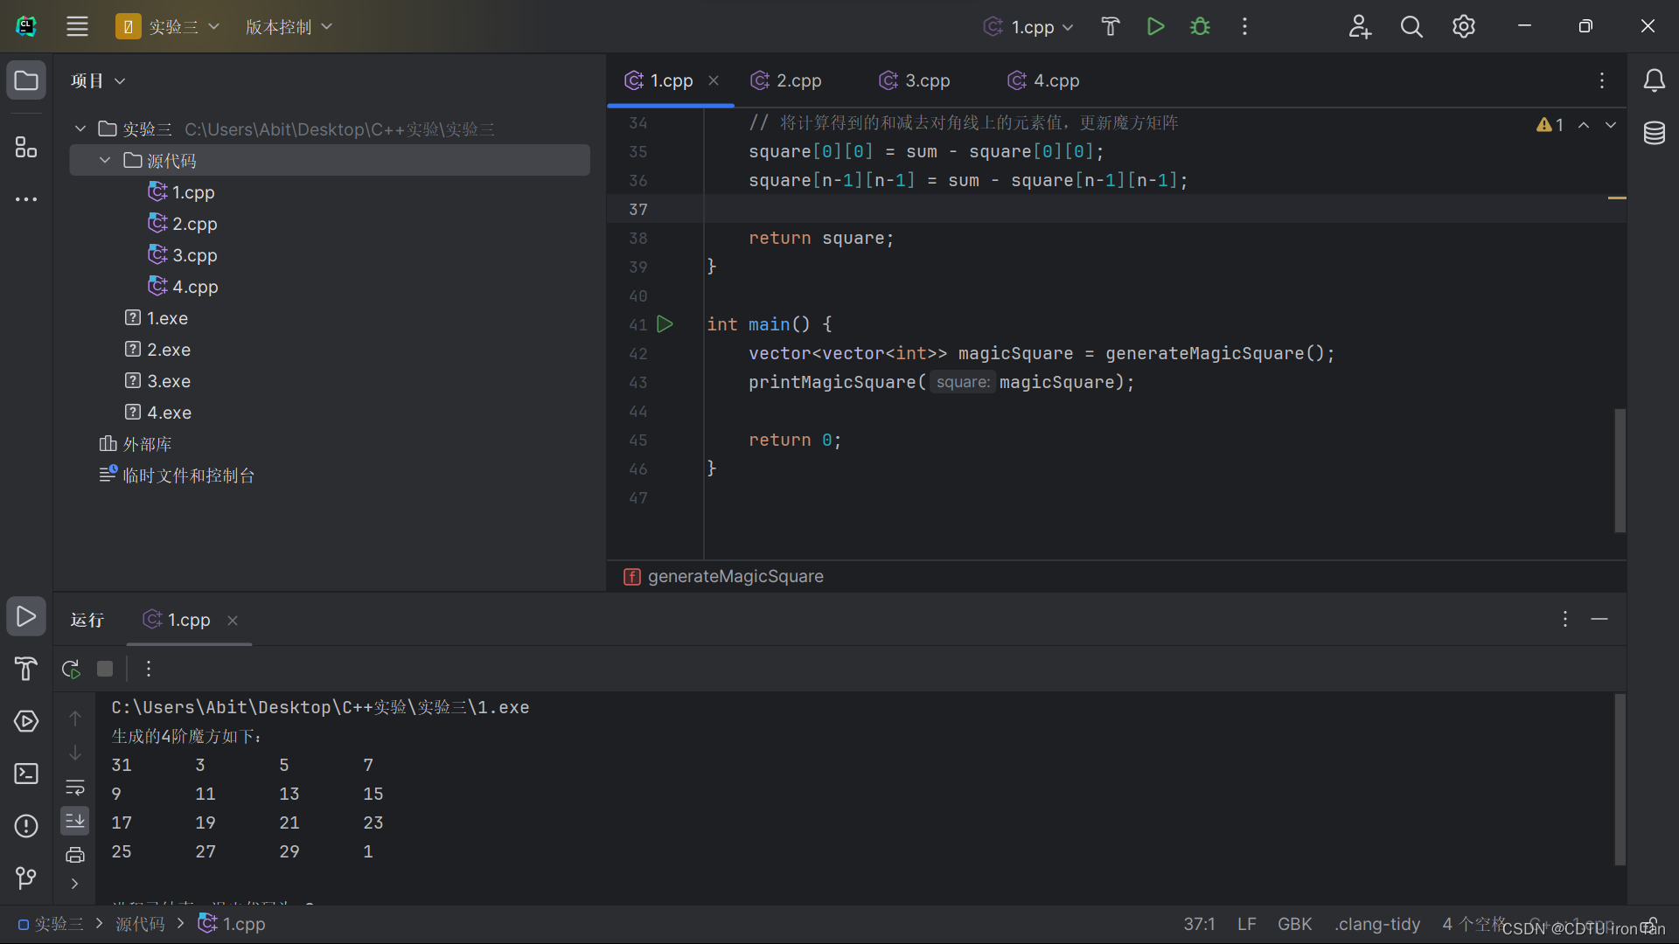Image resolution: width=1679 pixels, height=944 pixels.
Task: Open the Database tool window icon
Action: pos(1654,133)
